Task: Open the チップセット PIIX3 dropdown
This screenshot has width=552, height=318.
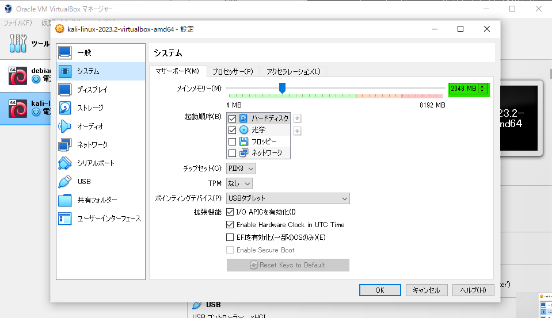Action: (x=241, y=168)
